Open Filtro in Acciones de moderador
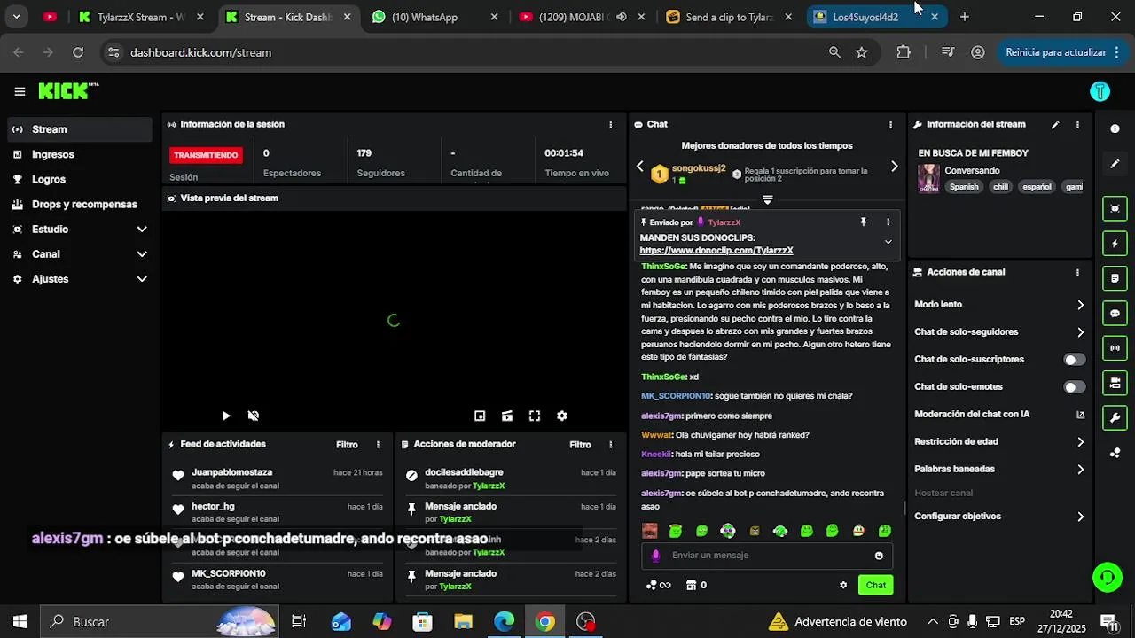Viewport: 1135px width, 638px height. (580, 445)
